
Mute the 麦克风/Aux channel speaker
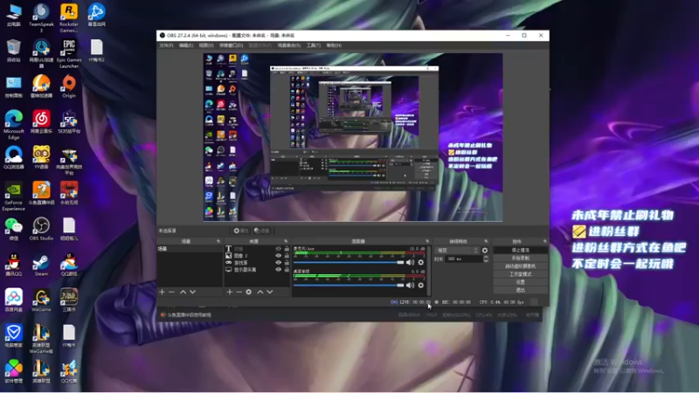(x=410, y=263)
